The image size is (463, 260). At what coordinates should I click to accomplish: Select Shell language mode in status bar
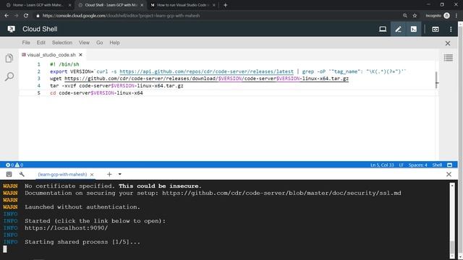tap(437, 165)
